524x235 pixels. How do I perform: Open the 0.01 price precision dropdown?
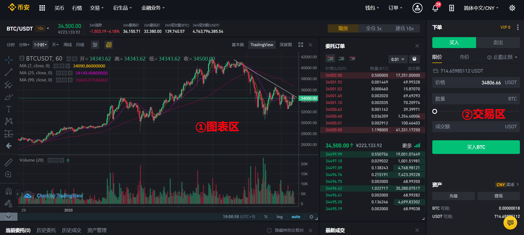click(398, 59)
